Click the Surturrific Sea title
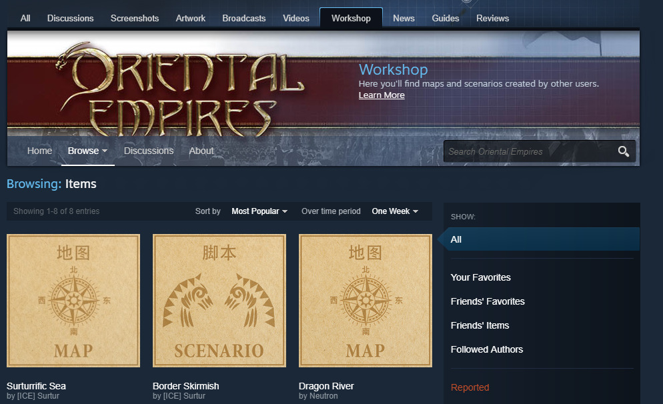The height and width of the screenshot is (404, 663). coord(37,386)
